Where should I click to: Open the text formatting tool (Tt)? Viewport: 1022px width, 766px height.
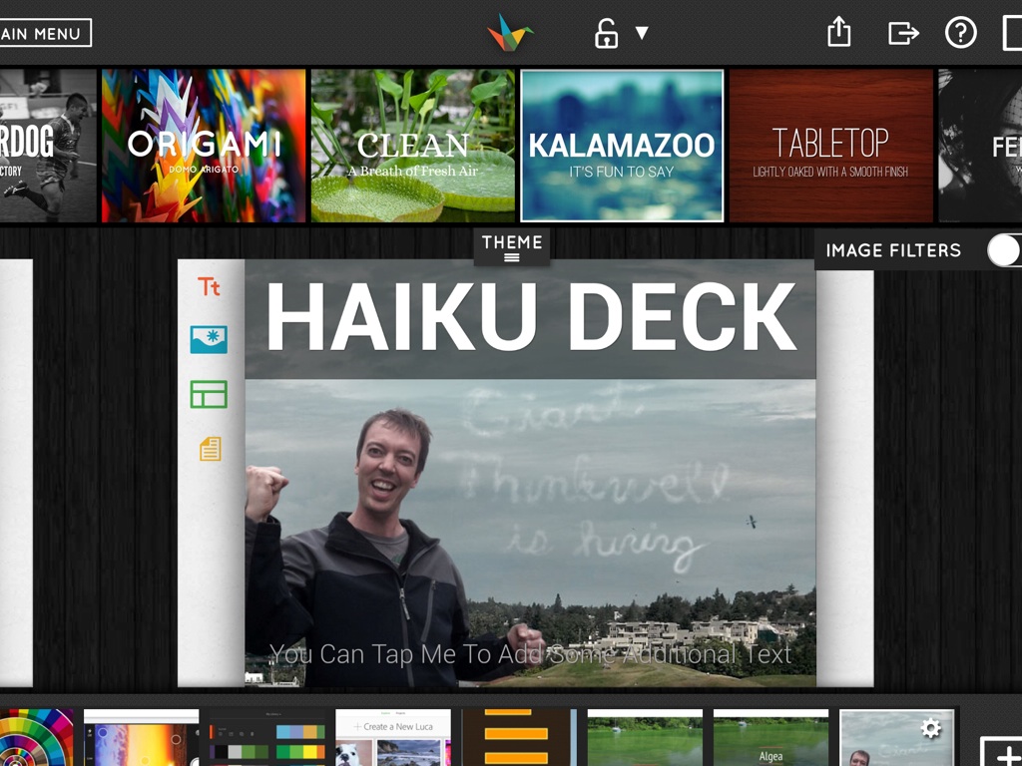point(209,287)
